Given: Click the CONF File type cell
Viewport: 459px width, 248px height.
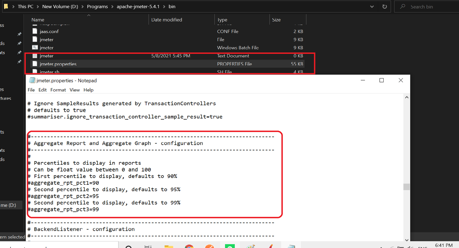Looking at the screenshot, I should pos(228,31).
